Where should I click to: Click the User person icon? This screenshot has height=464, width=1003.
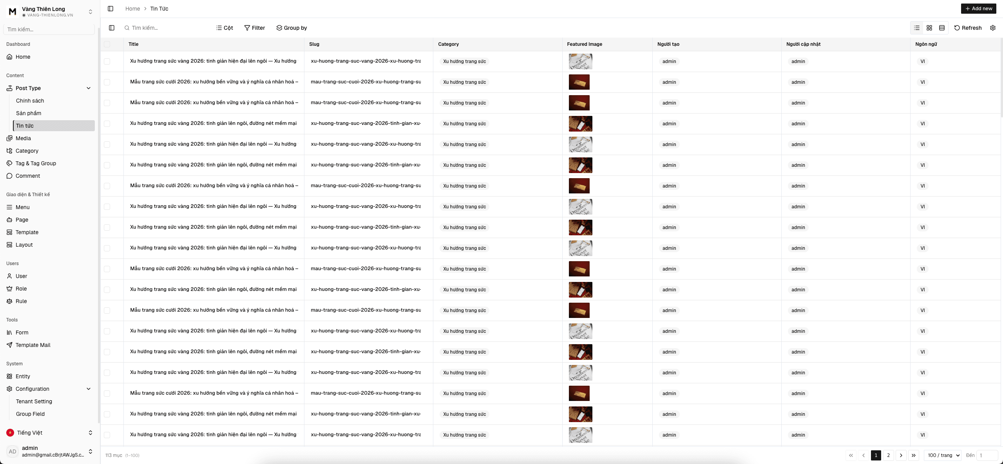[x=9, y=276]
